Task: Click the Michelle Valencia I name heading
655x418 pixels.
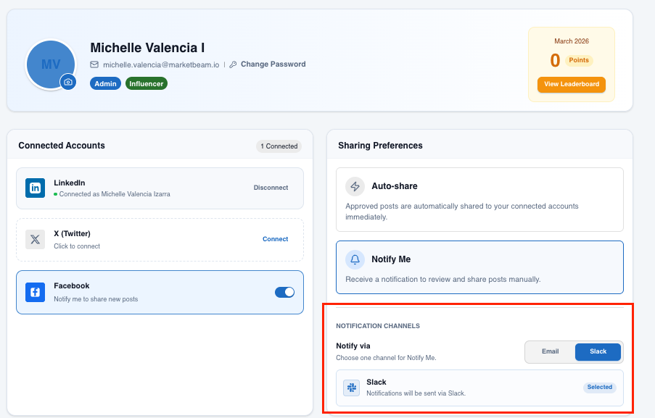Action: click(x=147, y=48)
